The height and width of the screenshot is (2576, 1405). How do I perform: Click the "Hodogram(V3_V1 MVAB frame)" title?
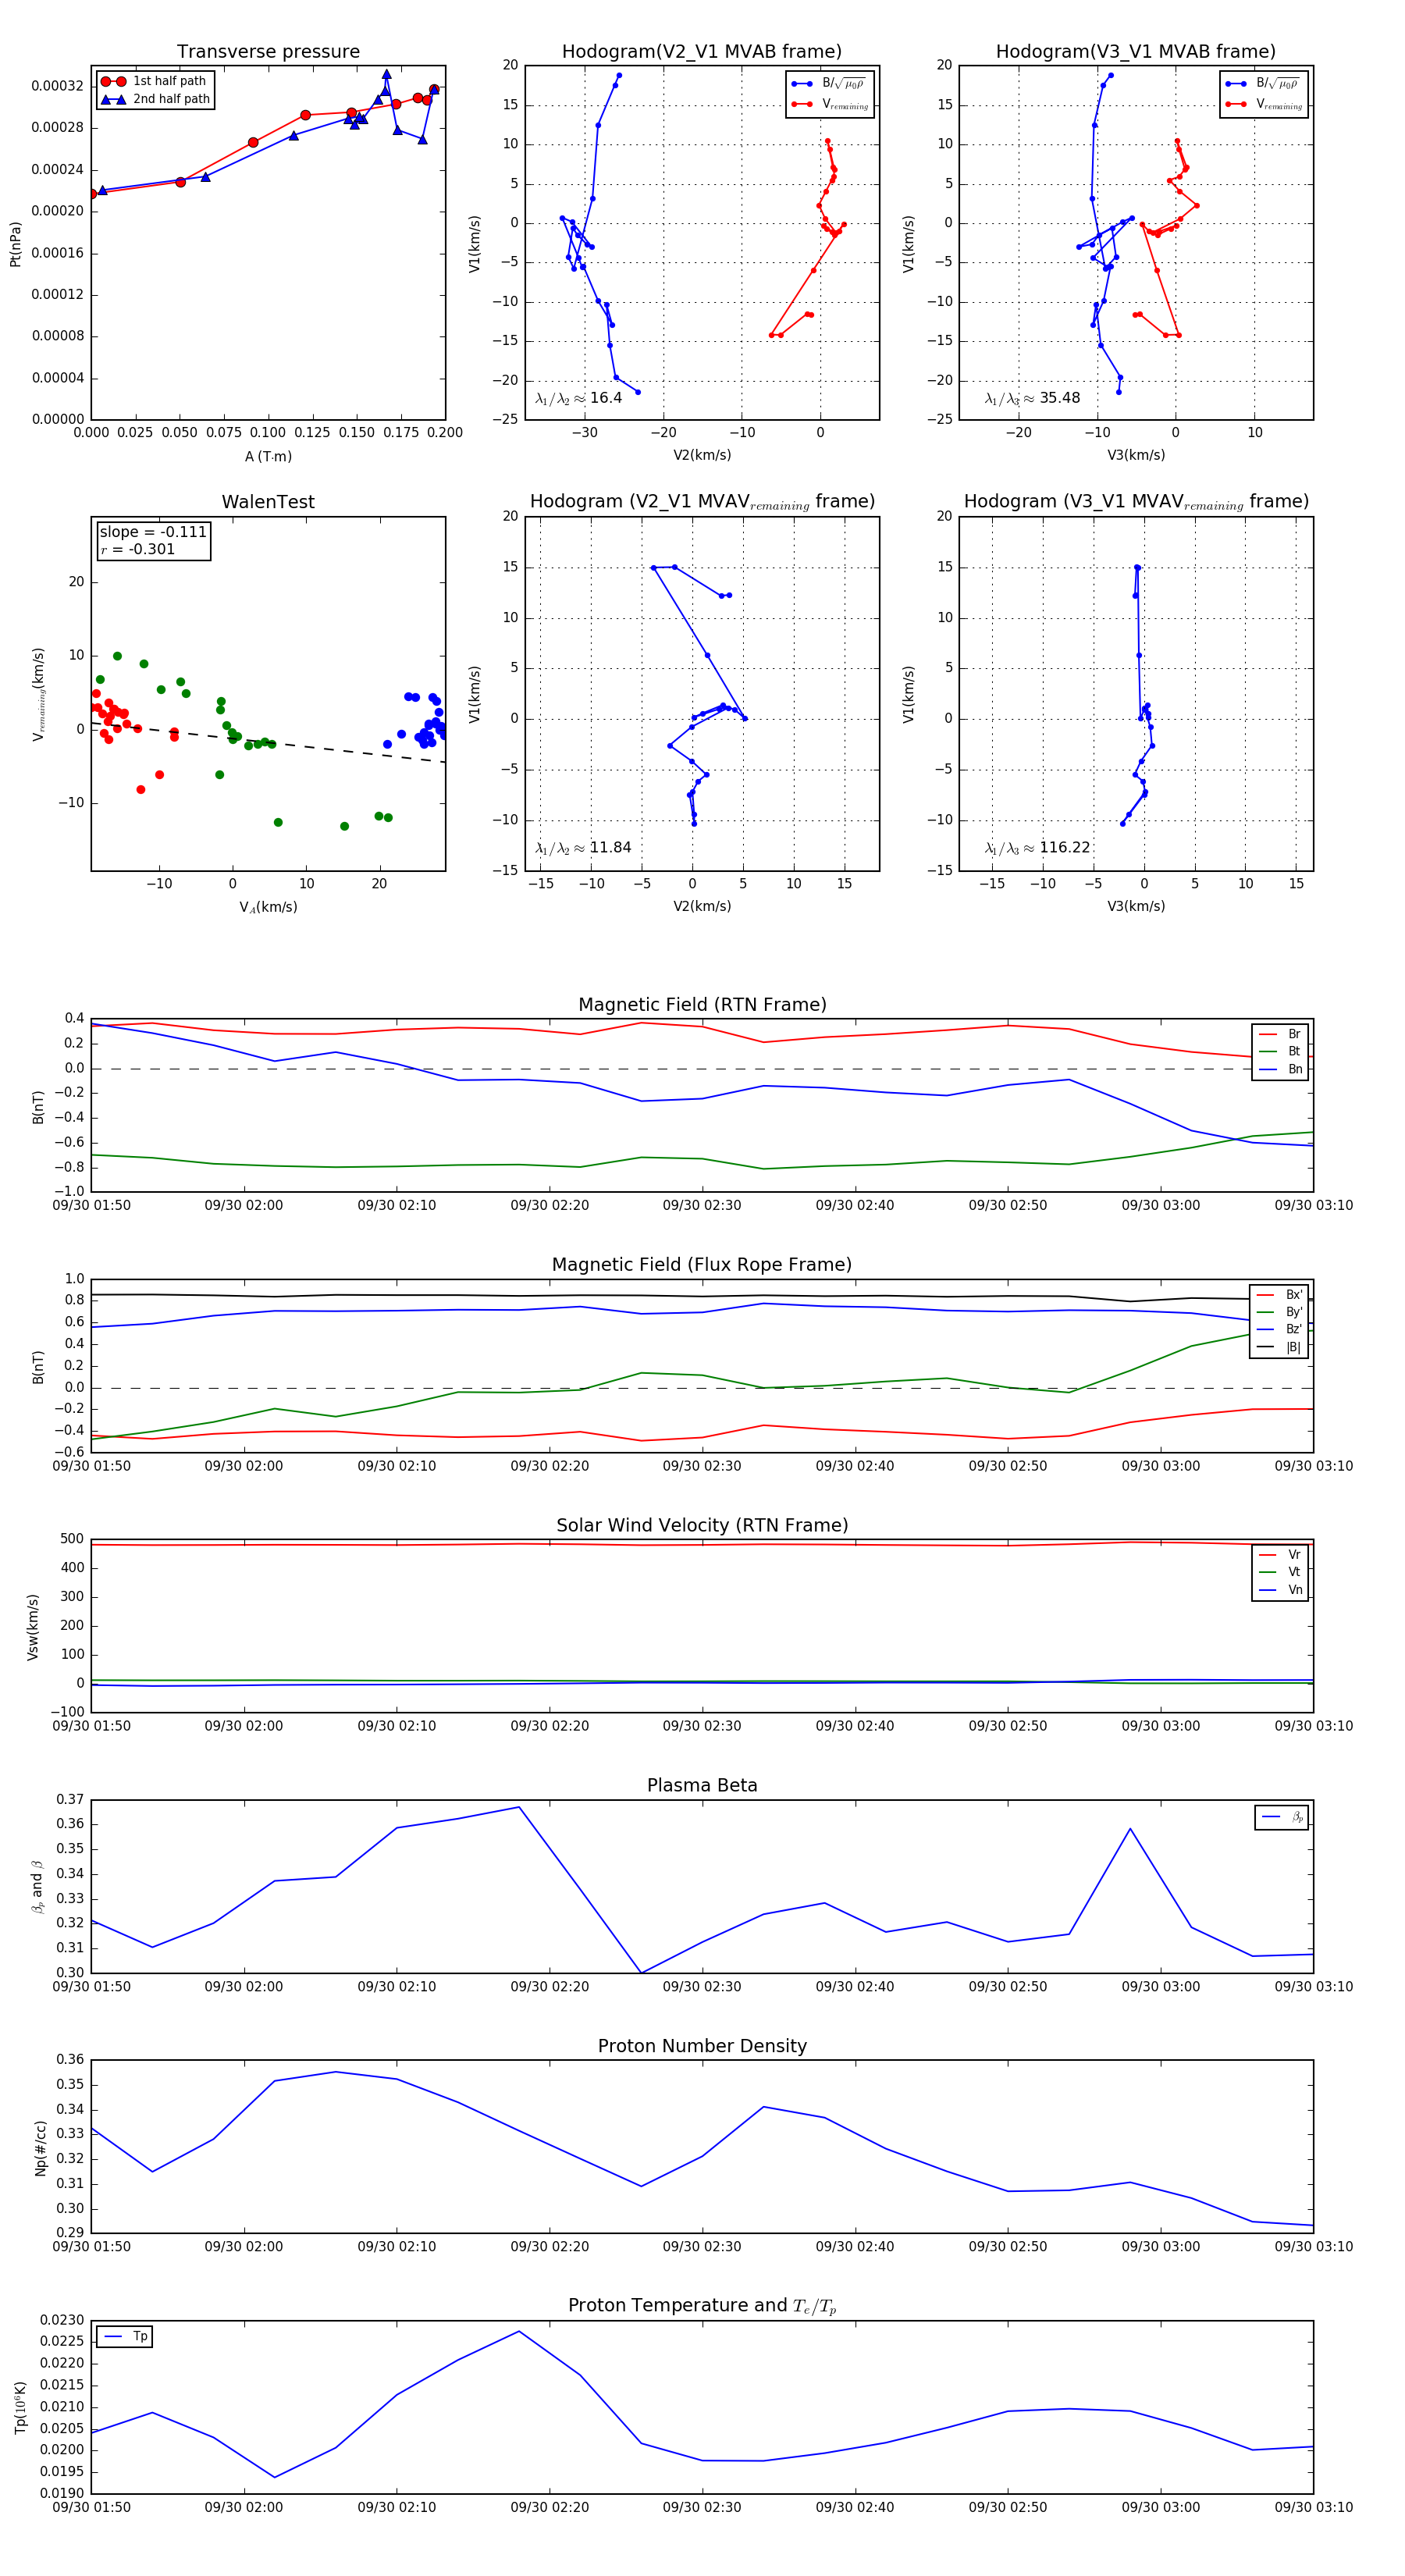(1136, 52)
